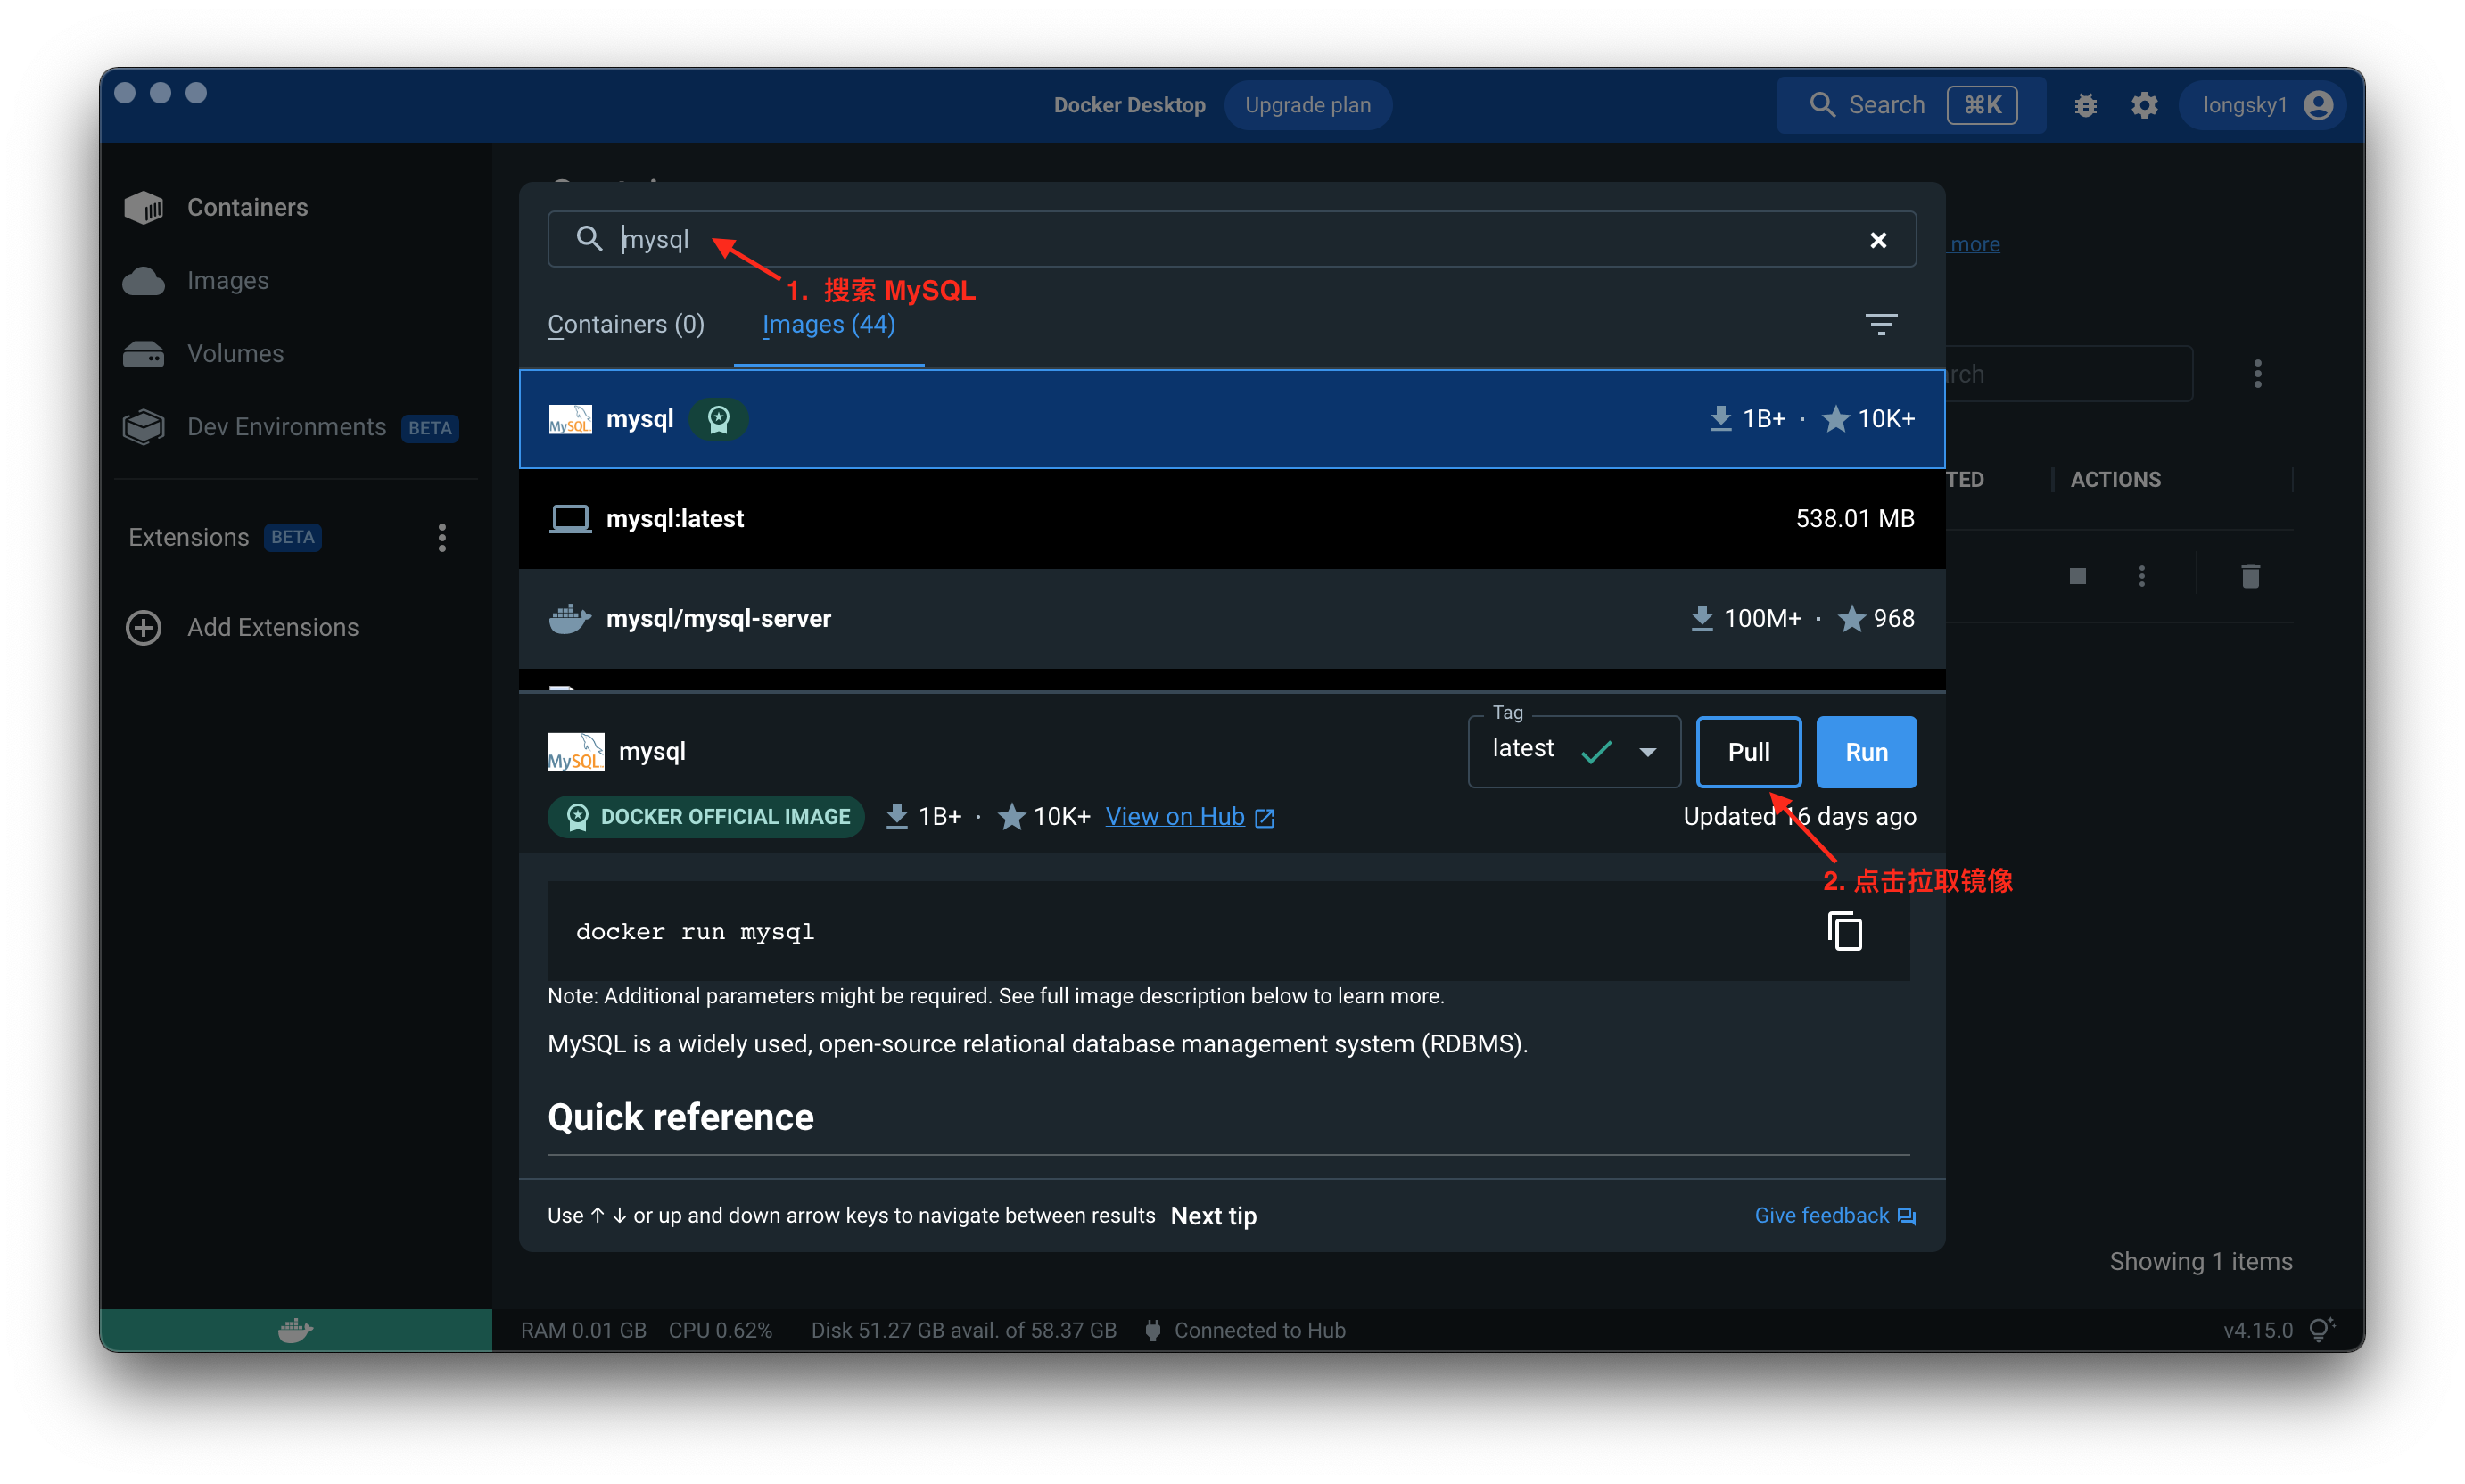Viewport: 2465px width, 1484px height.
Task: Click the magnifier icon in mysql search box
Action: point(589,238)
